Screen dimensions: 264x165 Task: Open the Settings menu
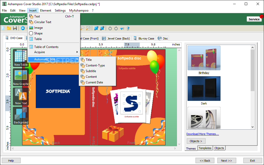[60, 11]
